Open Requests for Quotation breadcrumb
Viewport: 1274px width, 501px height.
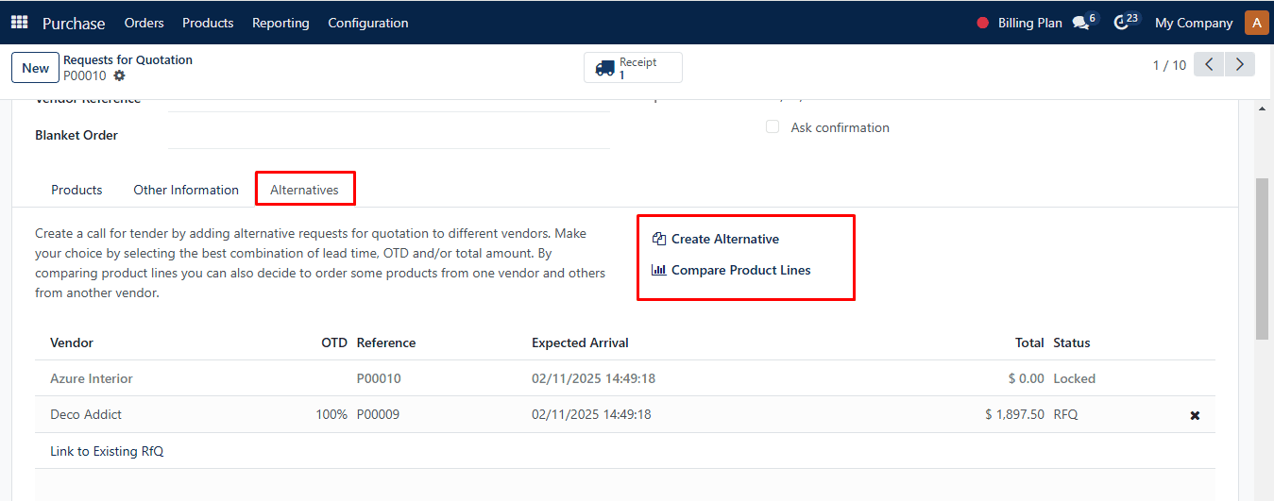[127, 59]
